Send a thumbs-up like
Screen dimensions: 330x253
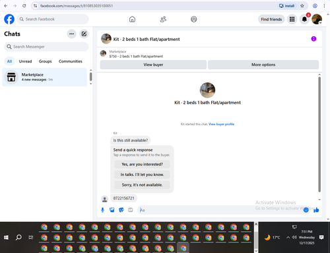[x=316, y=210]
